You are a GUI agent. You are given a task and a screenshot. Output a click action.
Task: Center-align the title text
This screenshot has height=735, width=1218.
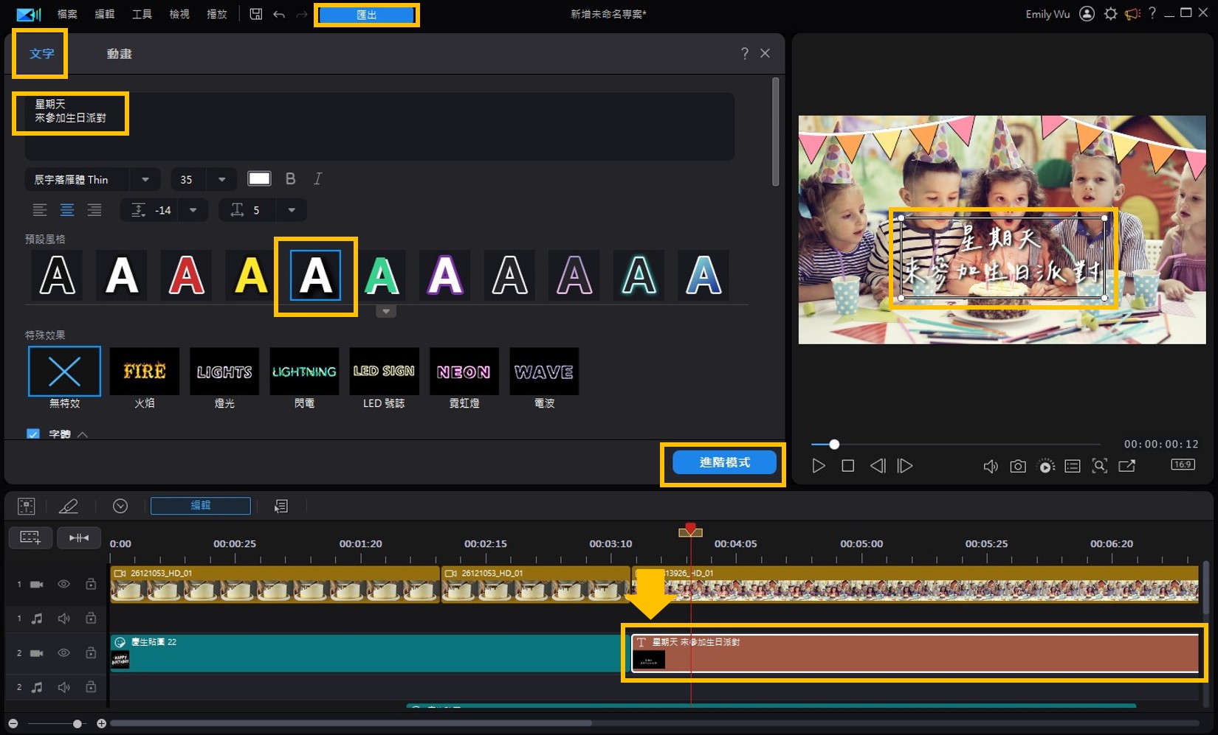[x=67, y=210]
